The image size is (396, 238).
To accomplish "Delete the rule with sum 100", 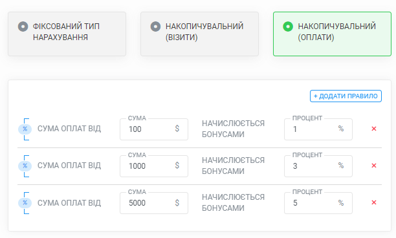I will click(x=374, y=129).
